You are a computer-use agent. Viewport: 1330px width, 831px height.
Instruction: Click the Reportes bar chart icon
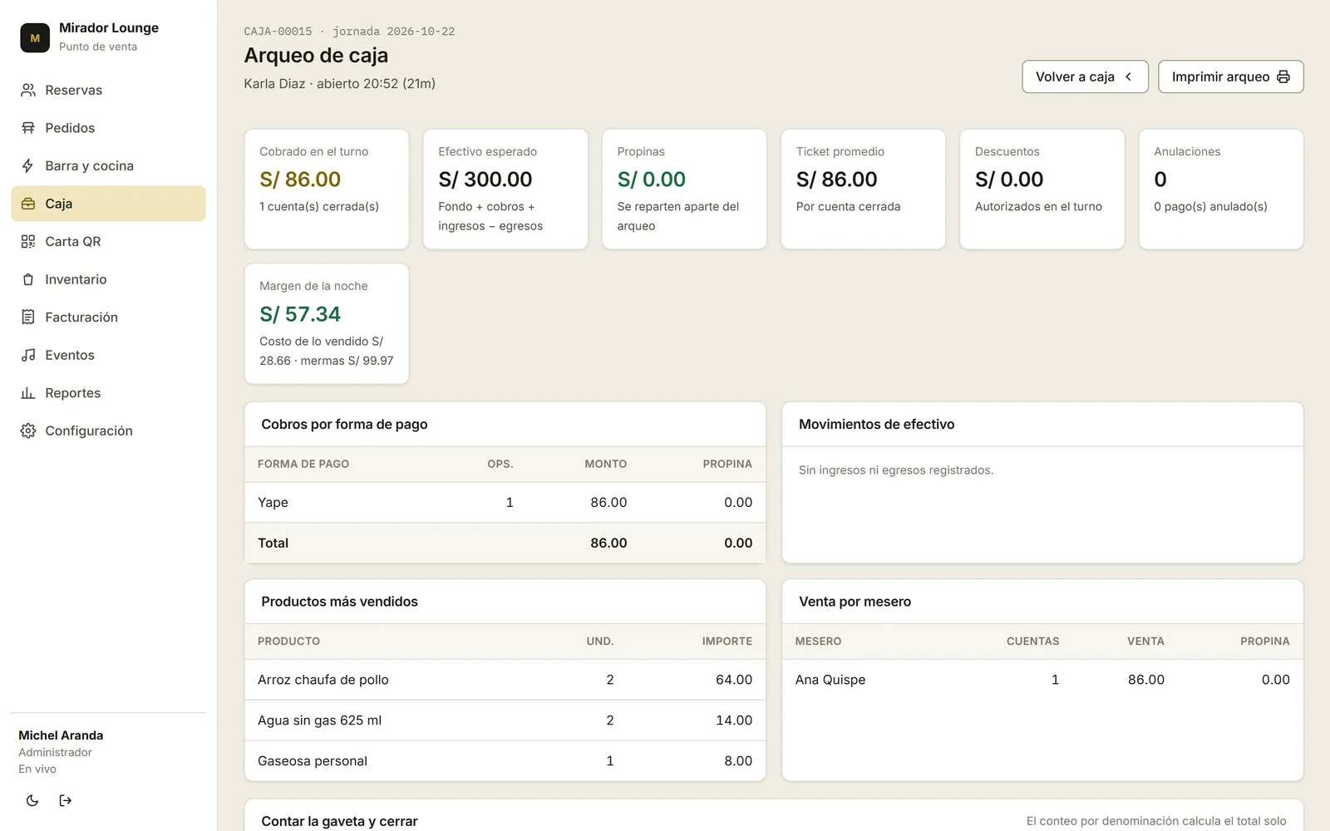point(28,392)
